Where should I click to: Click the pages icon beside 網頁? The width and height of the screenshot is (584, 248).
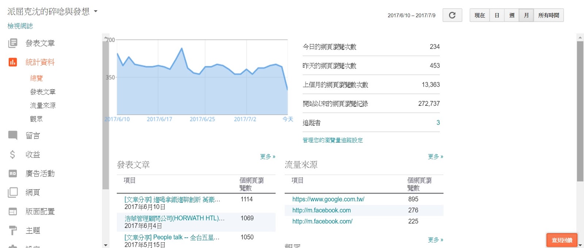pos(13,193)
